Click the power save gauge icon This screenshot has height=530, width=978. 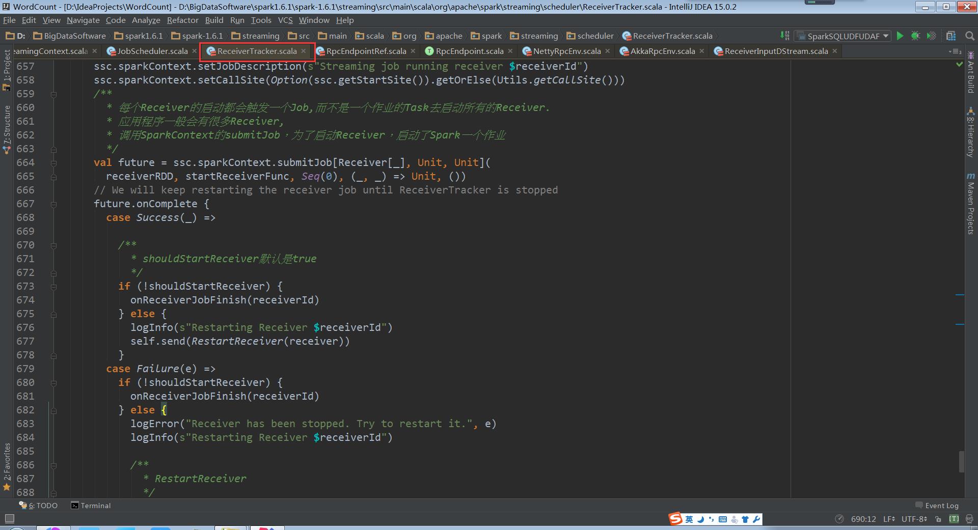(x=839, y=519)
